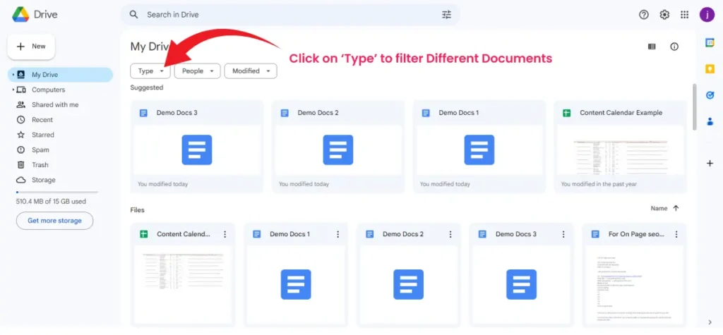
Task: Open Google Keep in side panel
Action: (x=710, y=68)
